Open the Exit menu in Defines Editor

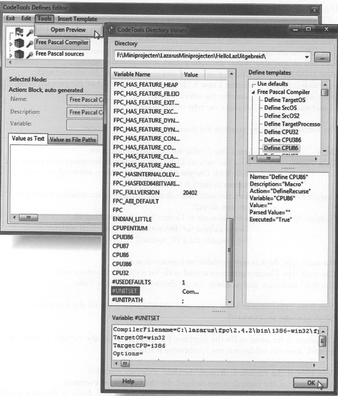(x=11, y=19)
